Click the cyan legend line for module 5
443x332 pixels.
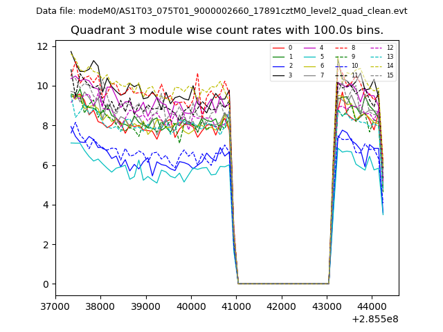(309, 57)
